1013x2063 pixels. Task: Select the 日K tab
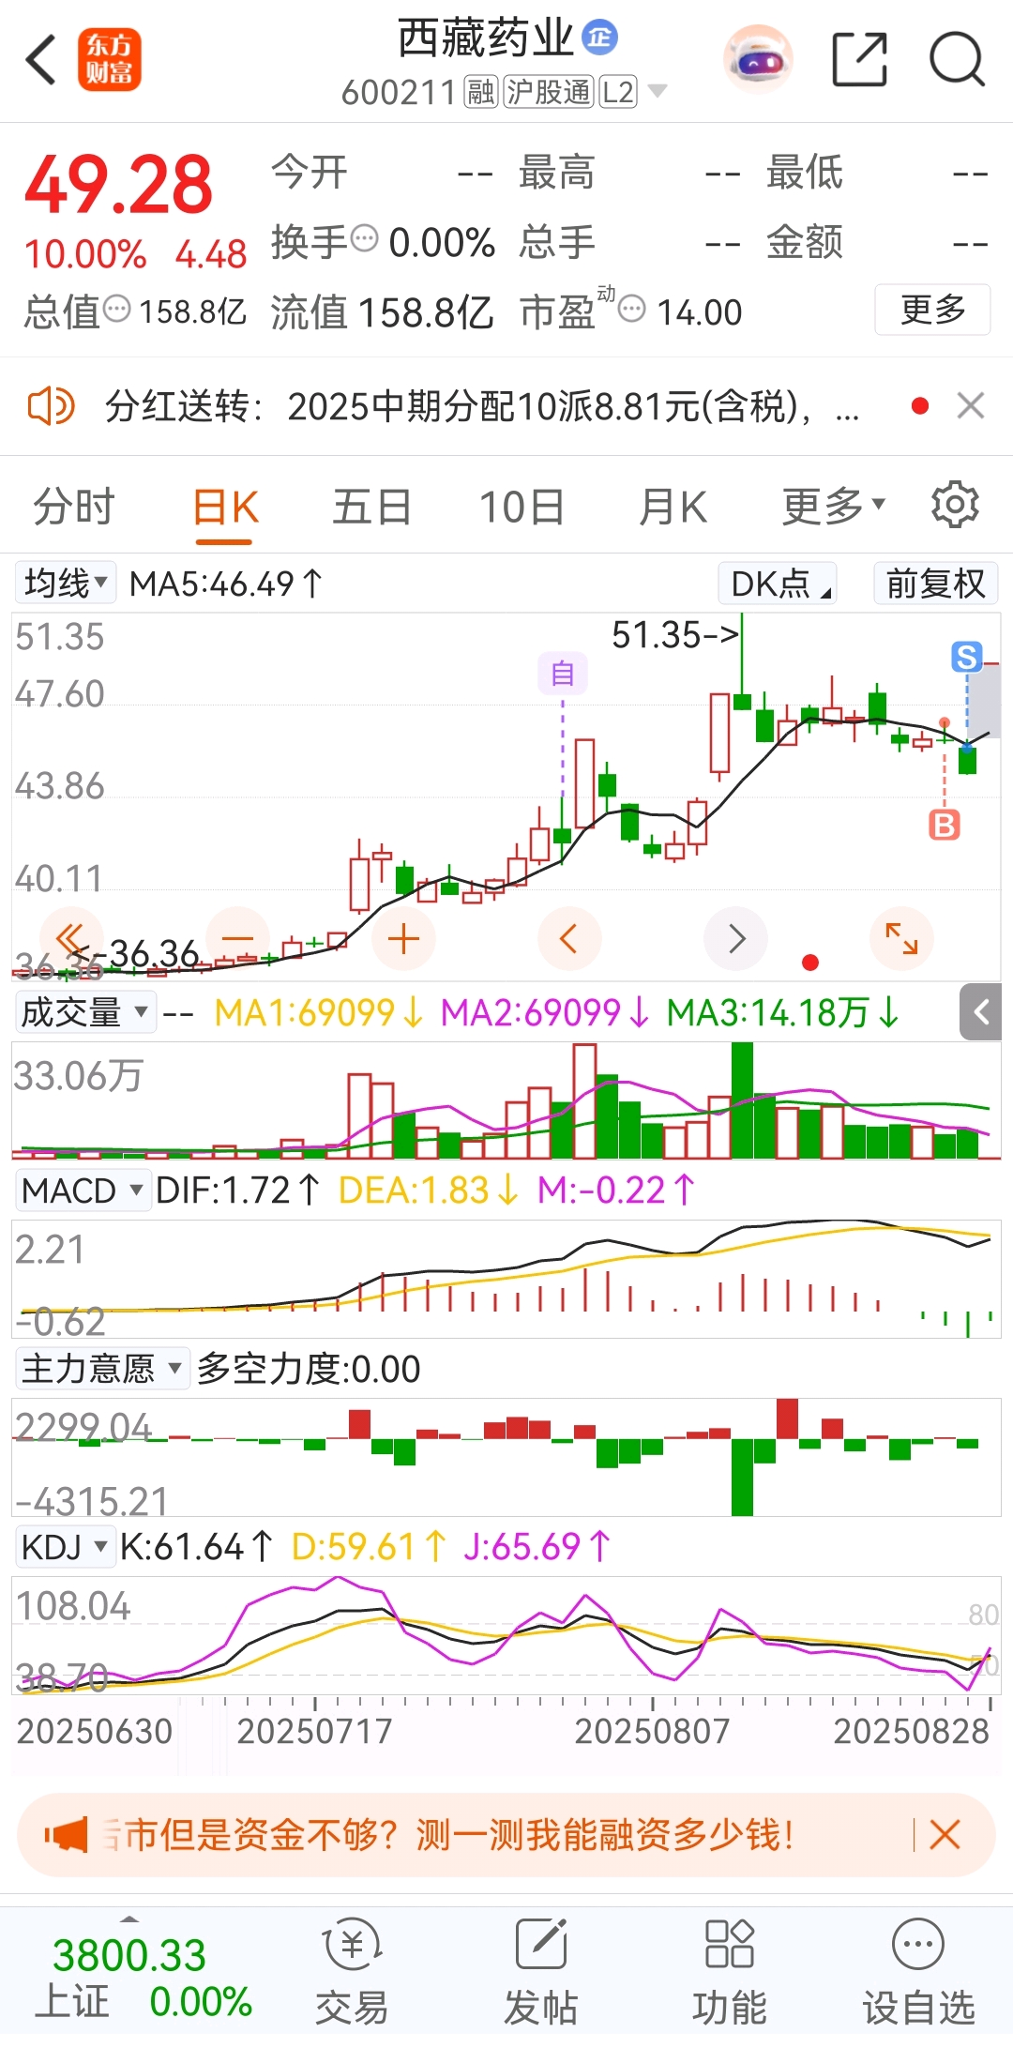point(225,508)
